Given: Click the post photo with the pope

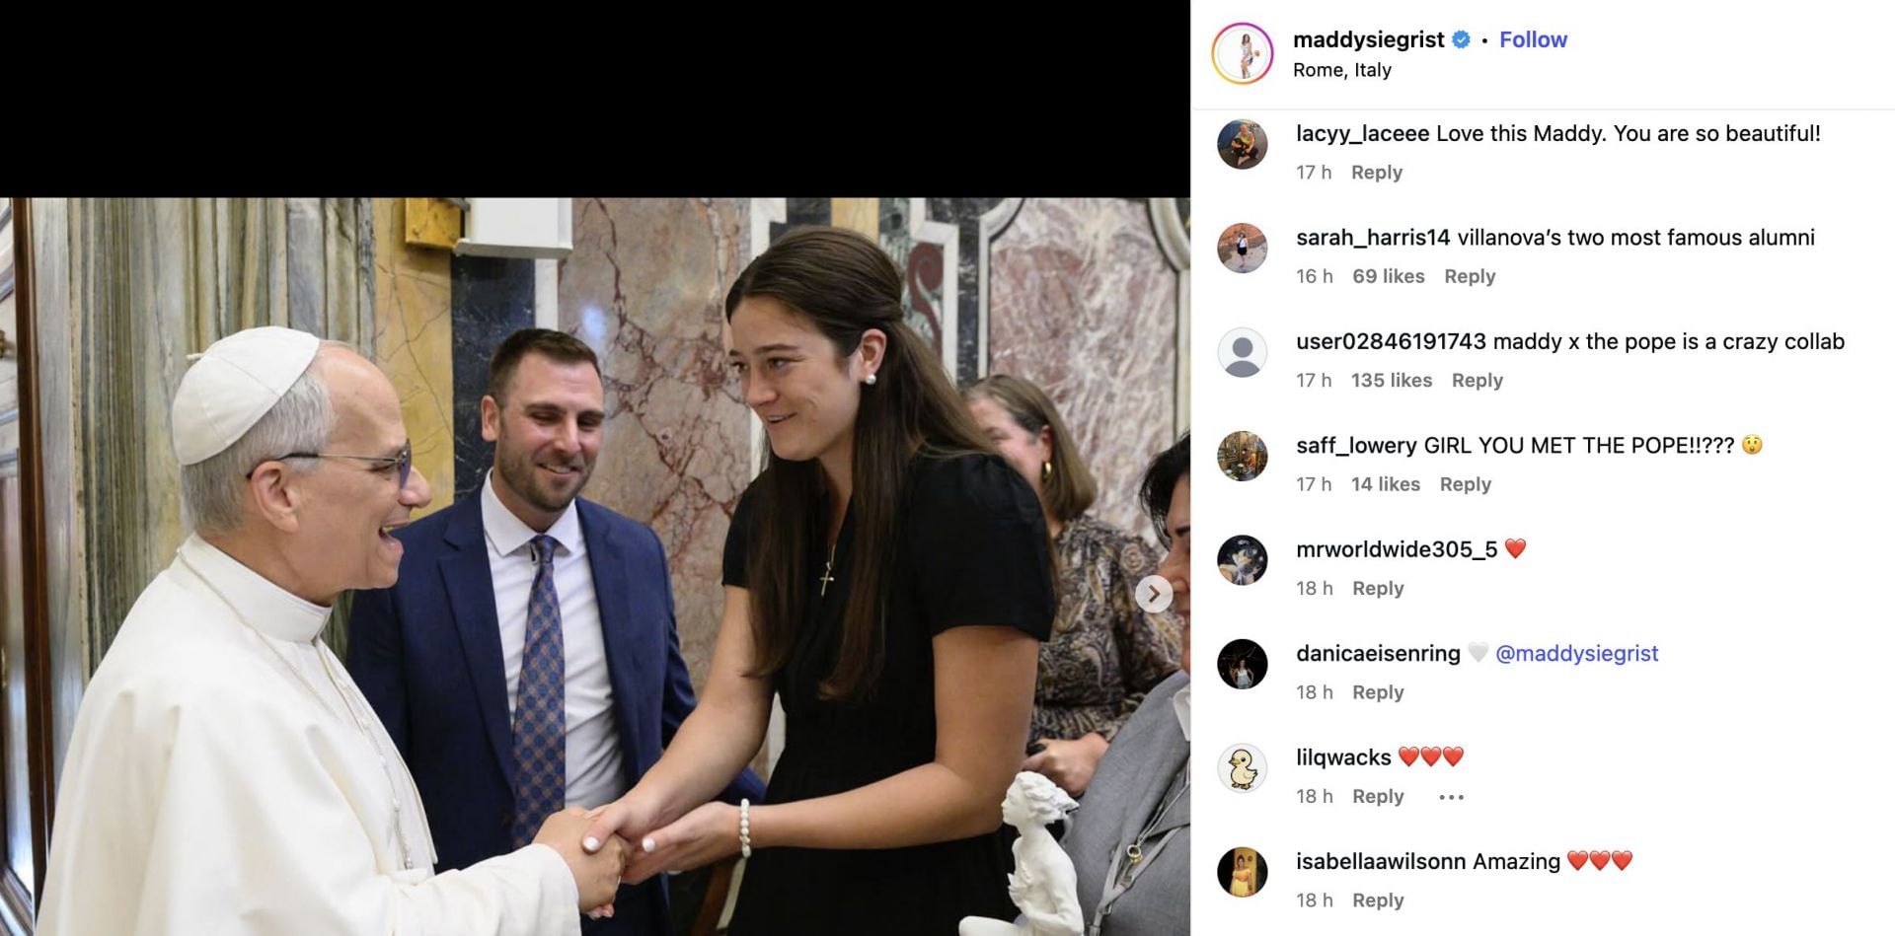Looking at the screenshot, I should [x=595, y=567].
